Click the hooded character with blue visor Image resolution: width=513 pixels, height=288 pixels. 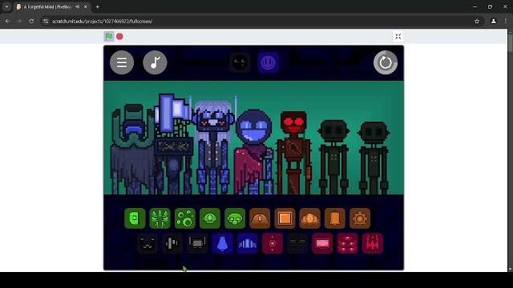pyautogui.click(x=132, y=149)
